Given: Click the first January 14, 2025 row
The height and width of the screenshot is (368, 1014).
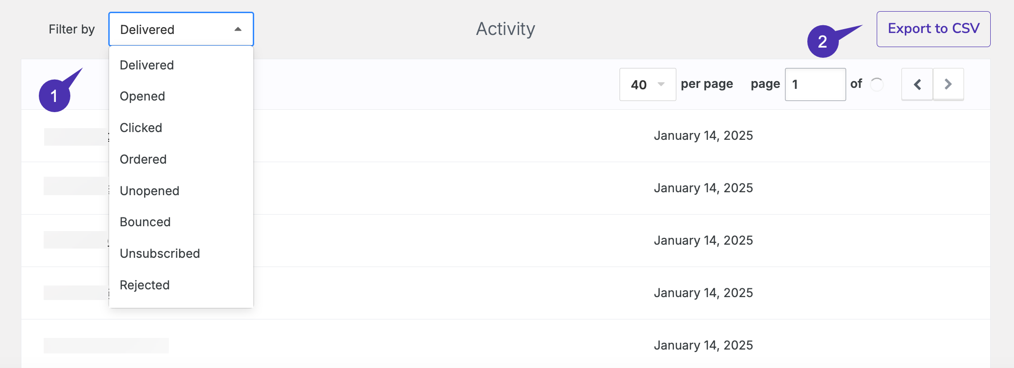Looking at the screenshot, I should coord(506,136).
